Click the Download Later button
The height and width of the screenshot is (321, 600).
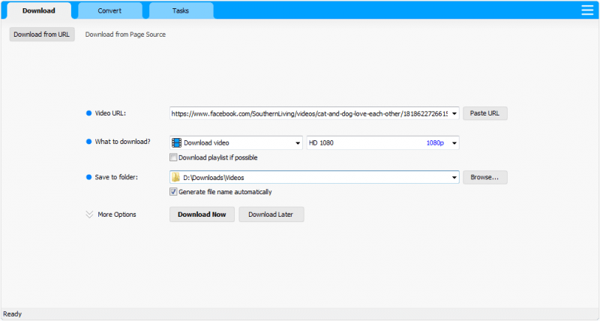[x=271, y=214]
